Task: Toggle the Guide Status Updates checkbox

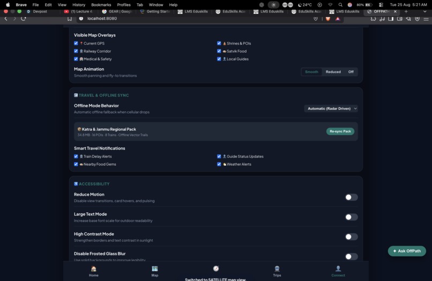Action: (x=219, y=157)
